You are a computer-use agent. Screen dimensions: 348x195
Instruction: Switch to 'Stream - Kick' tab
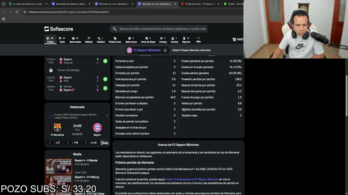pos(233,4)
